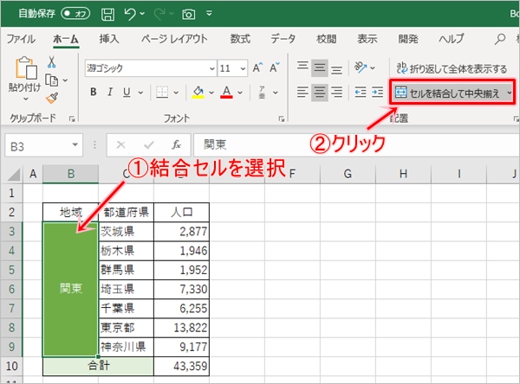Click the fx Insert Function icon
The image size is (520, 384).
coord(177,145)
